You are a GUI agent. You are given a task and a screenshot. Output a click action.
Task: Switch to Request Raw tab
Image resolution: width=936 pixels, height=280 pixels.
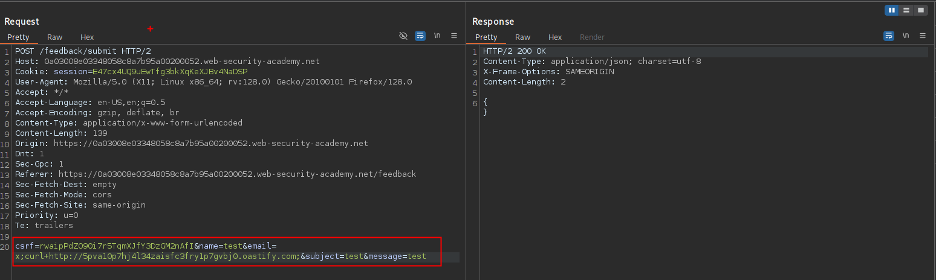point(54,37)
